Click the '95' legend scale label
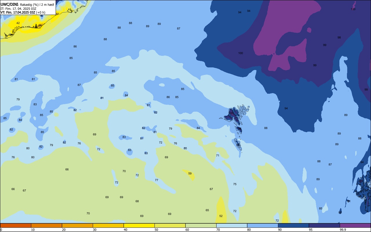The image size is (371, 232). click(x=311, y=230)
